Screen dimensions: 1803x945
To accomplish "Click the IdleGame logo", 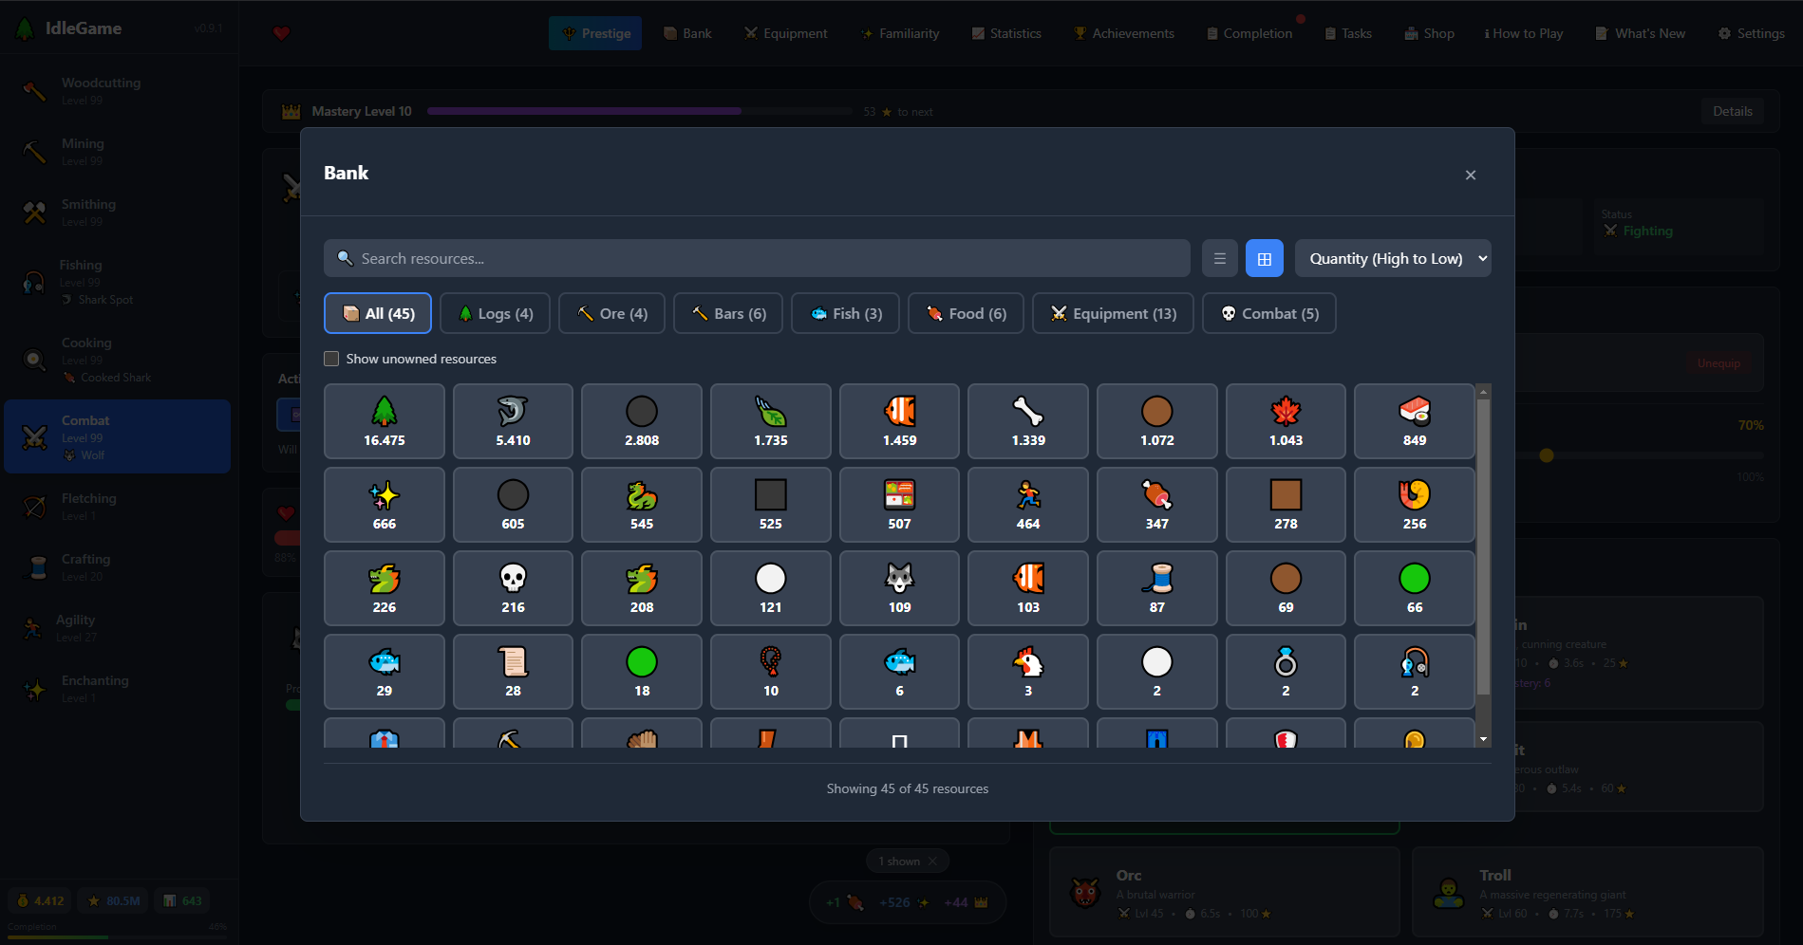I will (x=68, y=28).
